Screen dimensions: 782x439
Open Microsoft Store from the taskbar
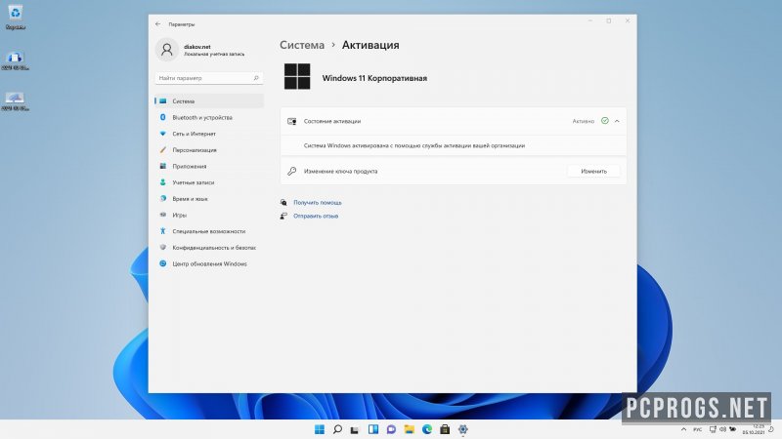pyautogui.click(x=445, y=429)
